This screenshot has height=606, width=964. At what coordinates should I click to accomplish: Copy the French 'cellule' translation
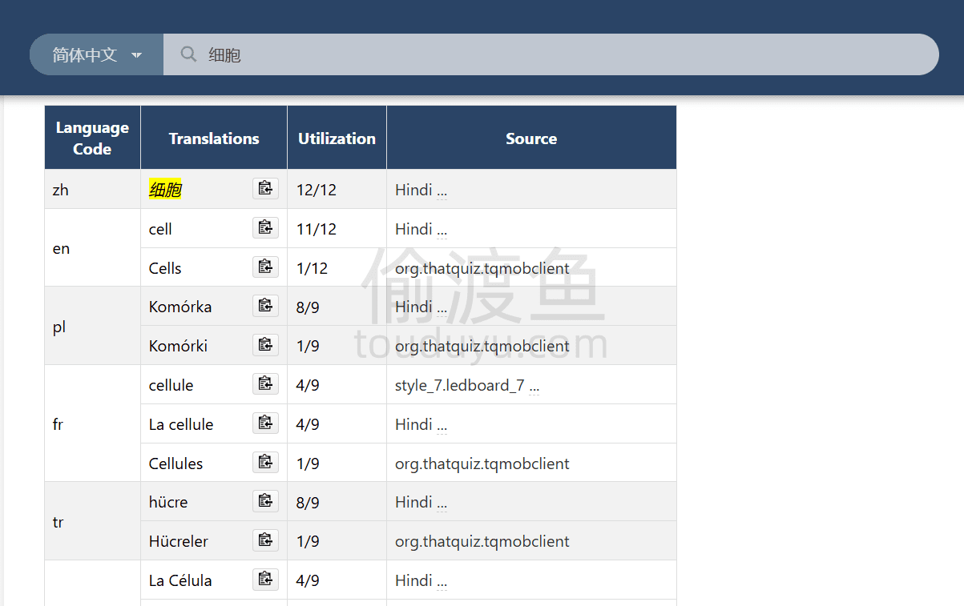(x=265, y=384)
